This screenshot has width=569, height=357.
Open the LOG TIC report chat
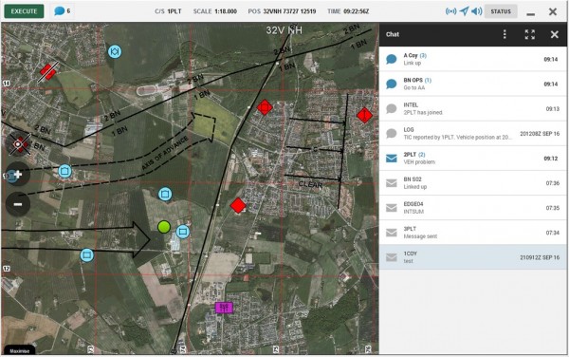472,133
